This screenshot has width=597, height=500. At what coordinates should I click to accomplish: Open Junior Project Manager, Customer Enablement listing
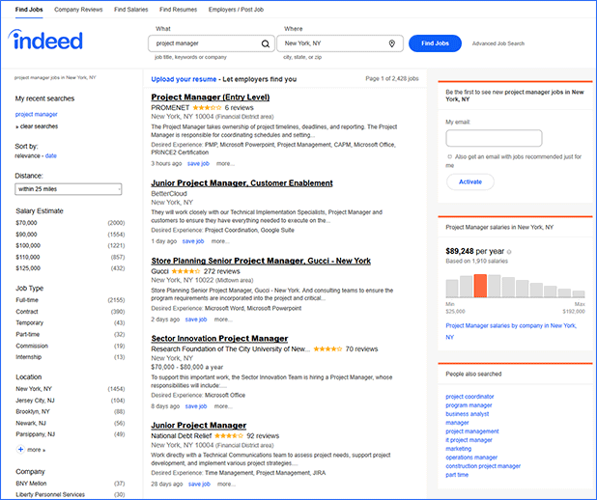[242, 183]
